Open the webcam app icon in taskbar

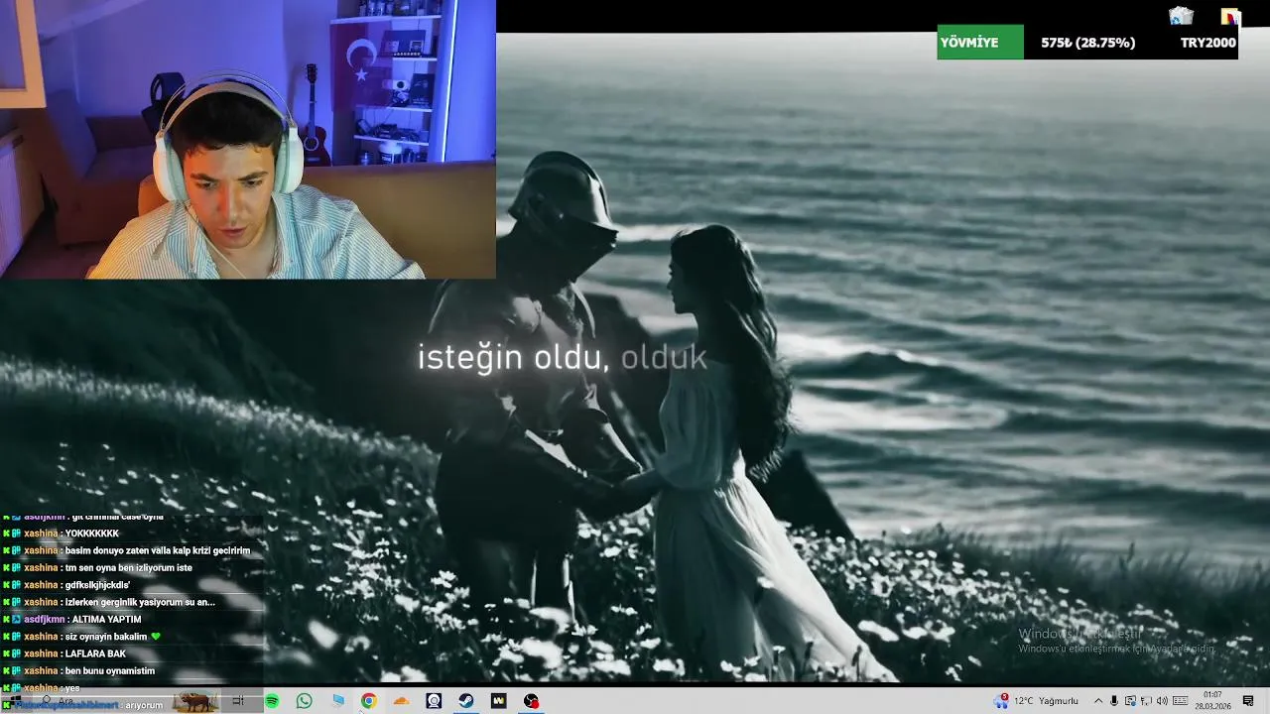434,701
